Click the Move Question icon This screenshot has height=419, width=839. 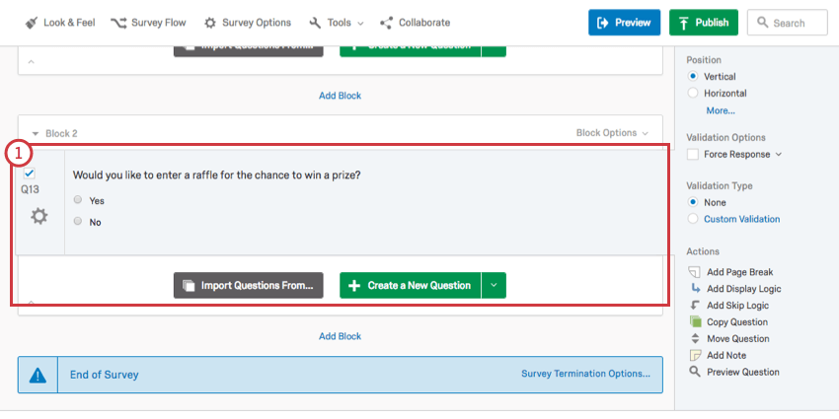pos(695,339)
